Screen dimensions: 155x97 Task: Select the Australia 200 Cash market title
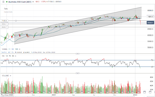[x=20, y=2]
